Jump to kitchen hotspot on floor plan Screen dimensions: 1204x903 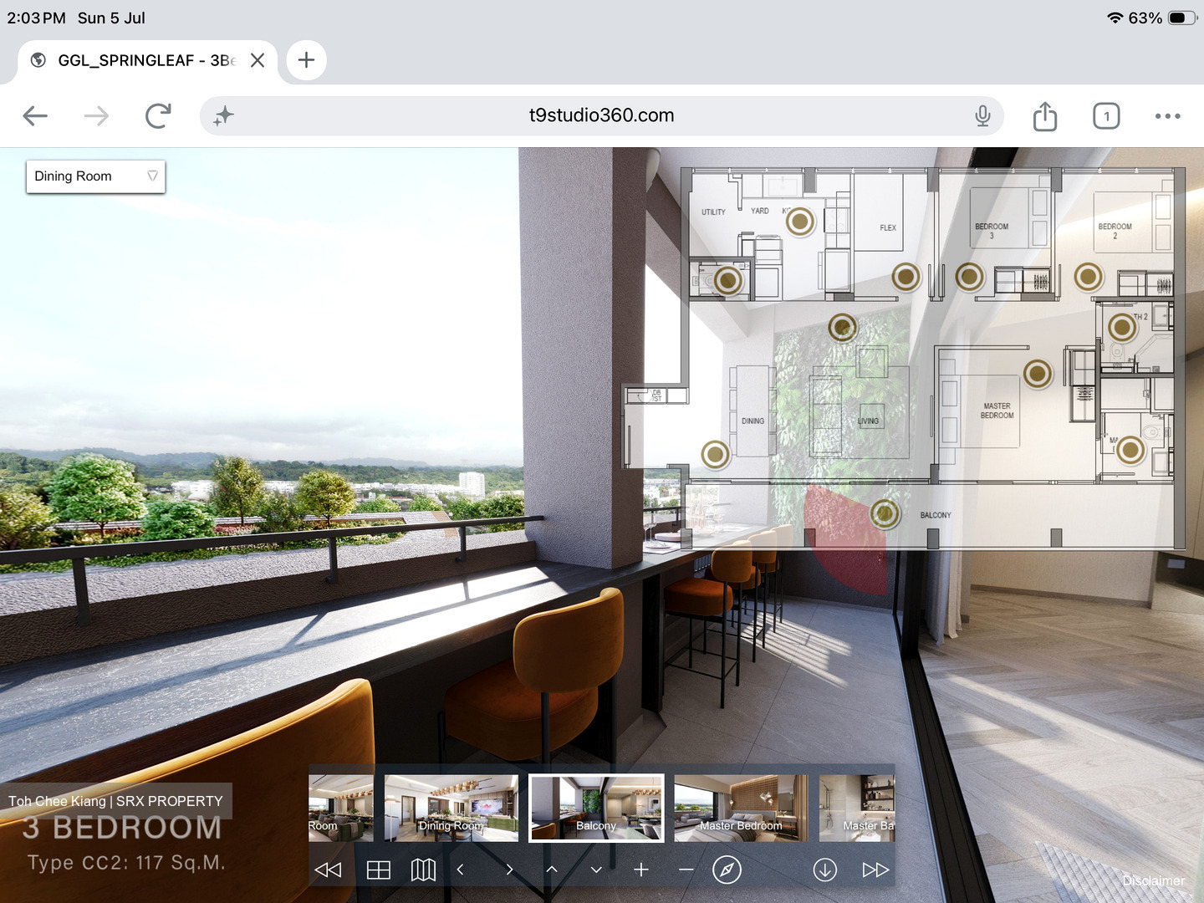pos(800,222)
